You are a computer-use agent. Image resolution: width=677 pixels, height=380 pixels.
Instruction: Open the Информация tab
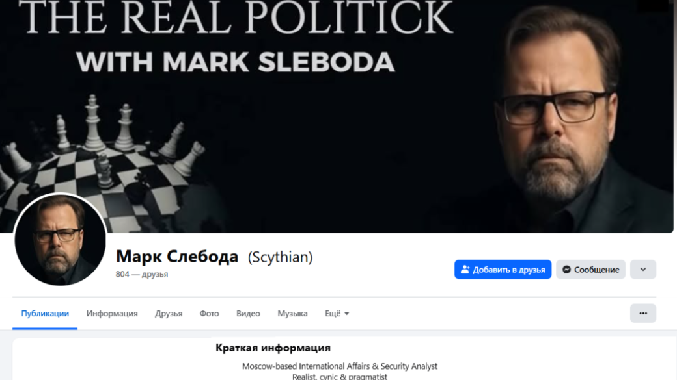[x=112, y=314]
